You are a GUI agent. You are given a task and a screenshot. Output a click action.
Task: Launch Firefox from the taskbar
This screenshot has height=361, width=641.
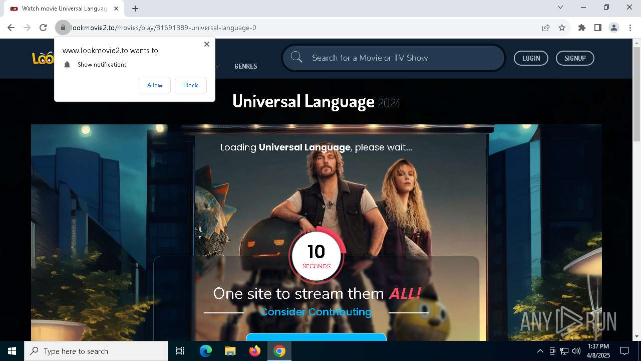255,351
